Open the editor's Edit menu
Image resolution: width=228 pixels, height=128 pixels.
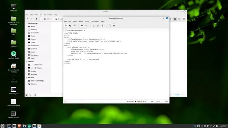[70, 21]
